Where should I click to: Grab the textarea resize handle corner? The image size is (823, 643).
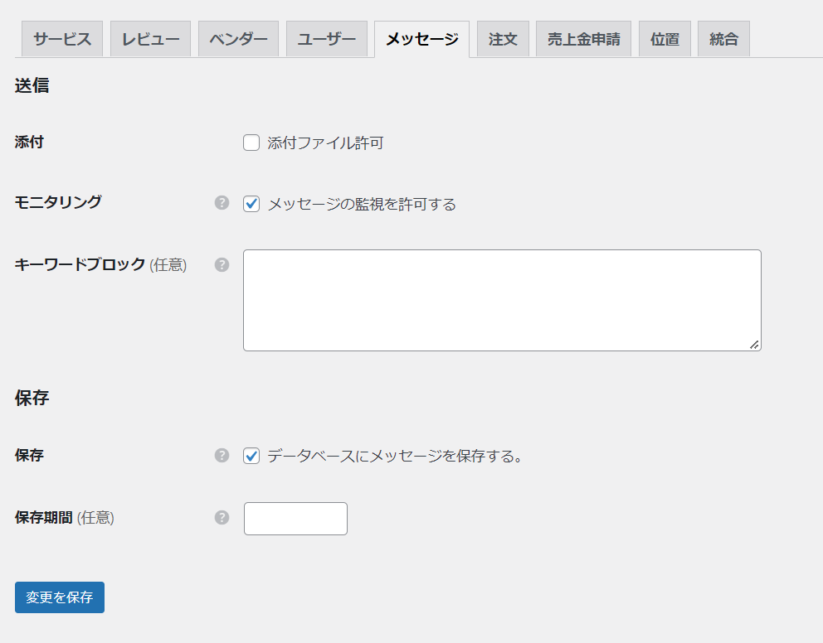[754, 344]
